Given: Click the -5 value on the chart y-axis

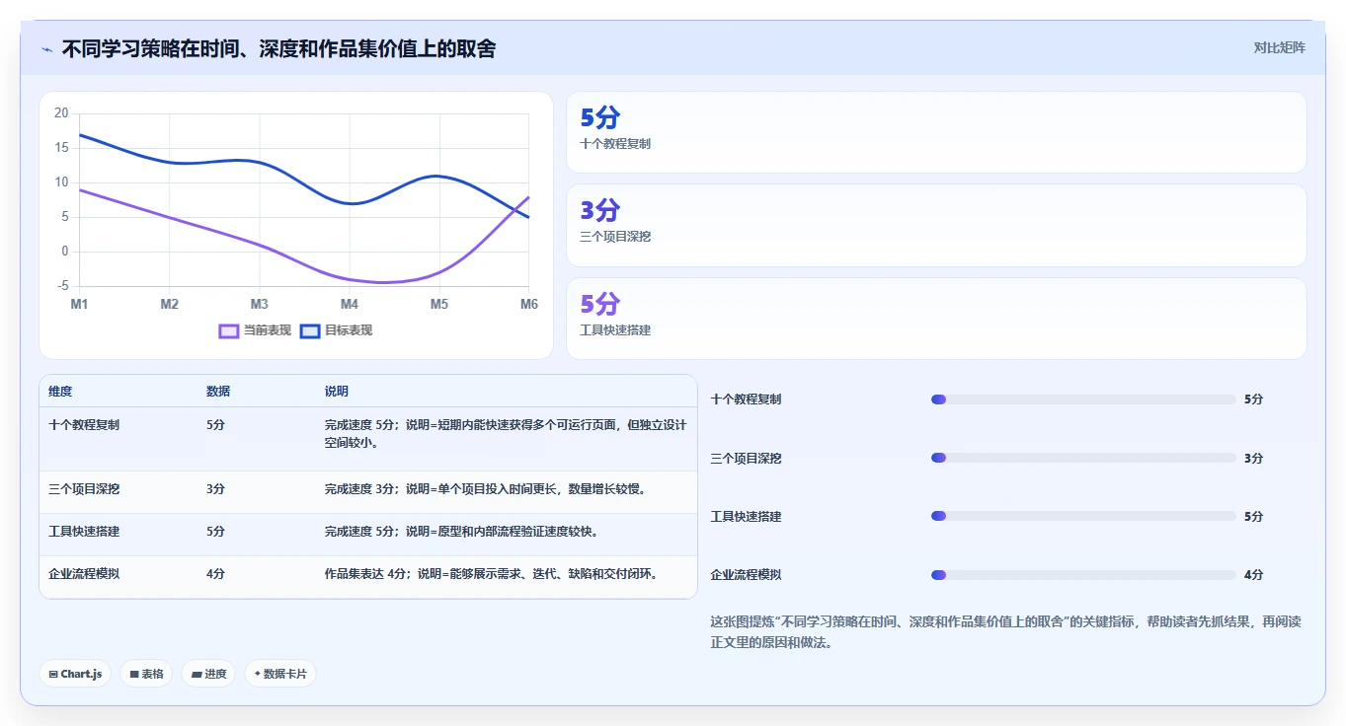Looking at the screenshot, I should (x=63, y=286).
